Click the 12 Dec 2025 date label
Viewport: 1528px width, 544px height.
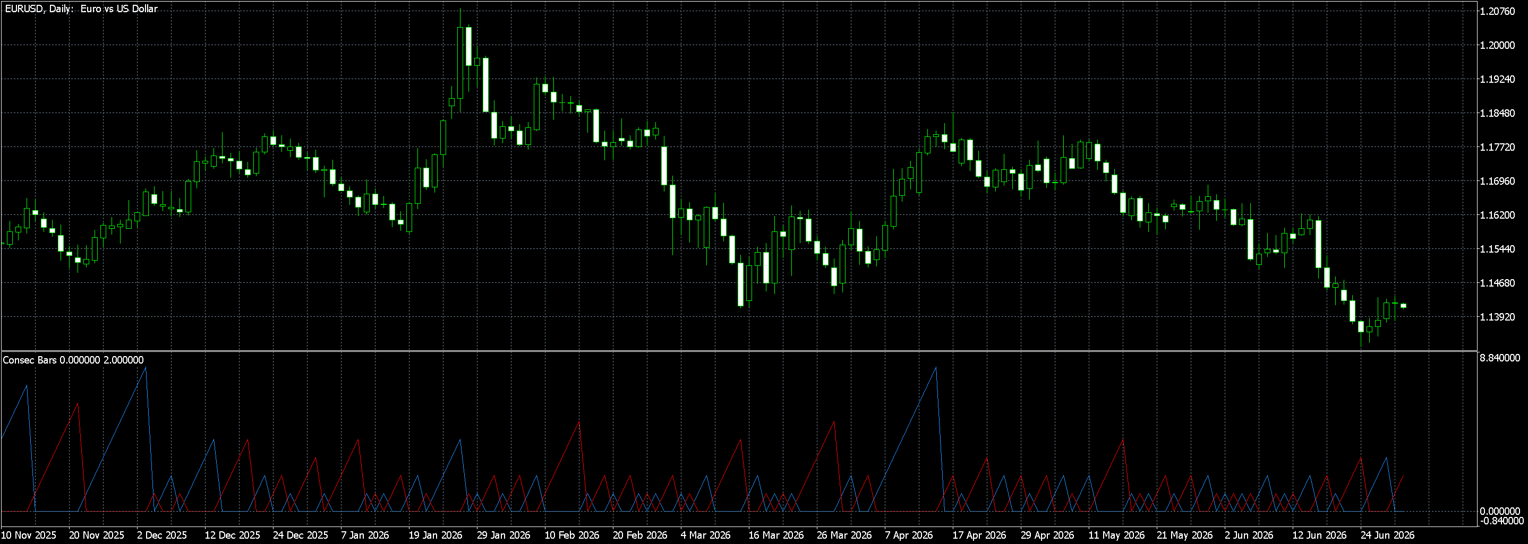coord(233,535)
